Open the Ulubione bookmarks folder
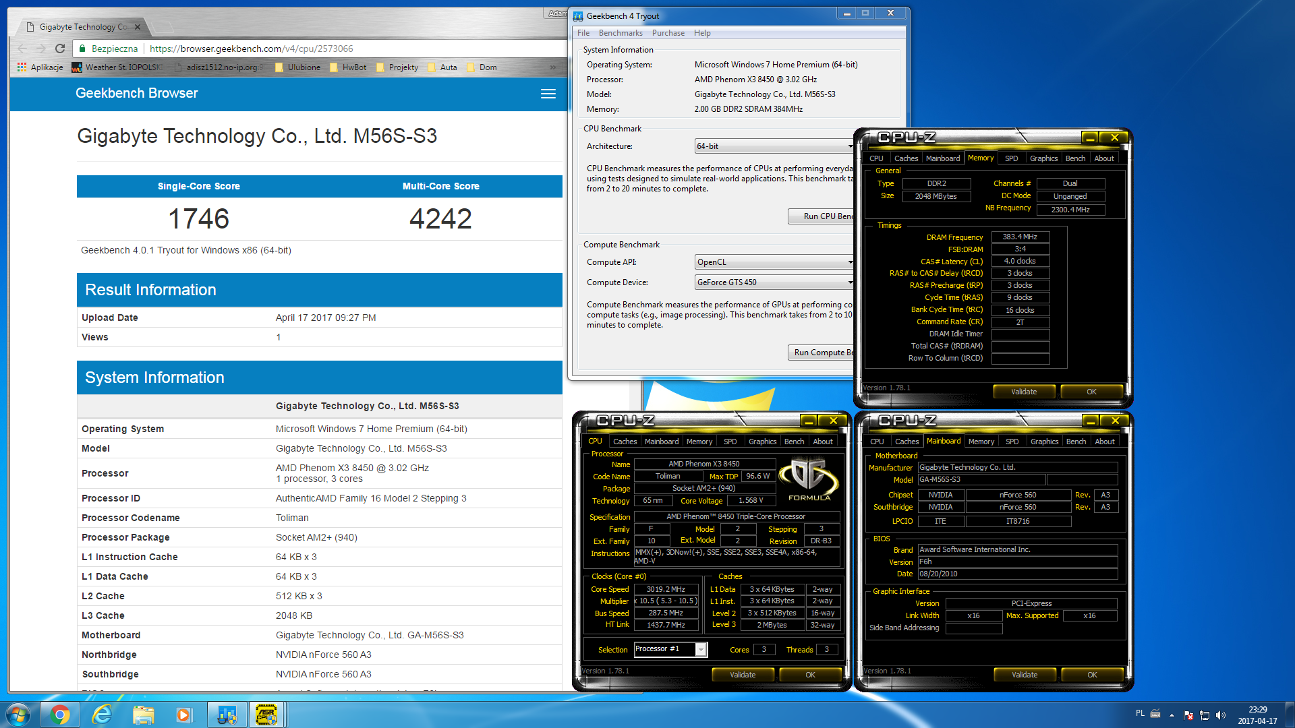 297,67
